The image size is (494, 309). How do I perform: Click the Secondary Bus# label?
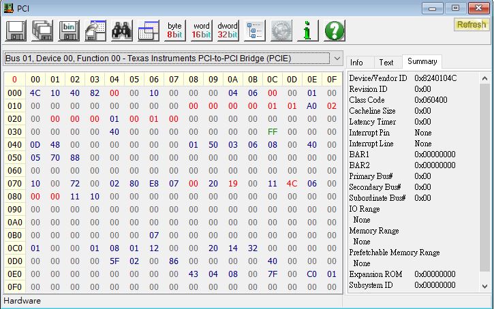[375, 187]
